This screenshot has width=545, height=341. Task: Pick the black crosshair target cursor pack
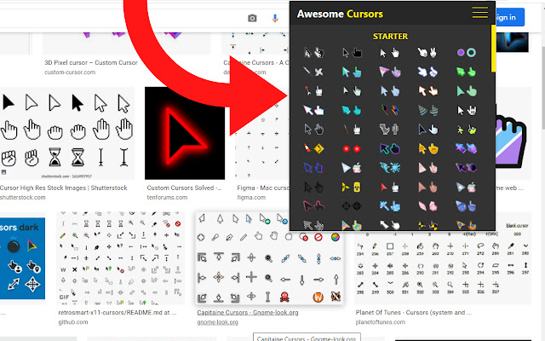pos(352,206)
